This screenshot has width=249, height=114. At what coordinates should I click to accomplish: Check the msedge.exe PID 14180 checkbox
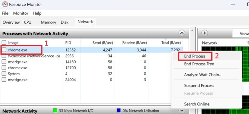[4, 62]
